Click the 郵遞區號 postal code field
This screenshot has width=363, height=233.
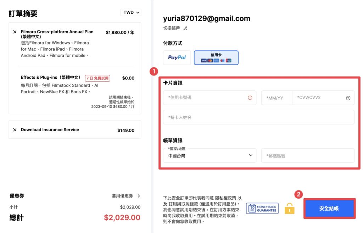[x=308, y=155]
